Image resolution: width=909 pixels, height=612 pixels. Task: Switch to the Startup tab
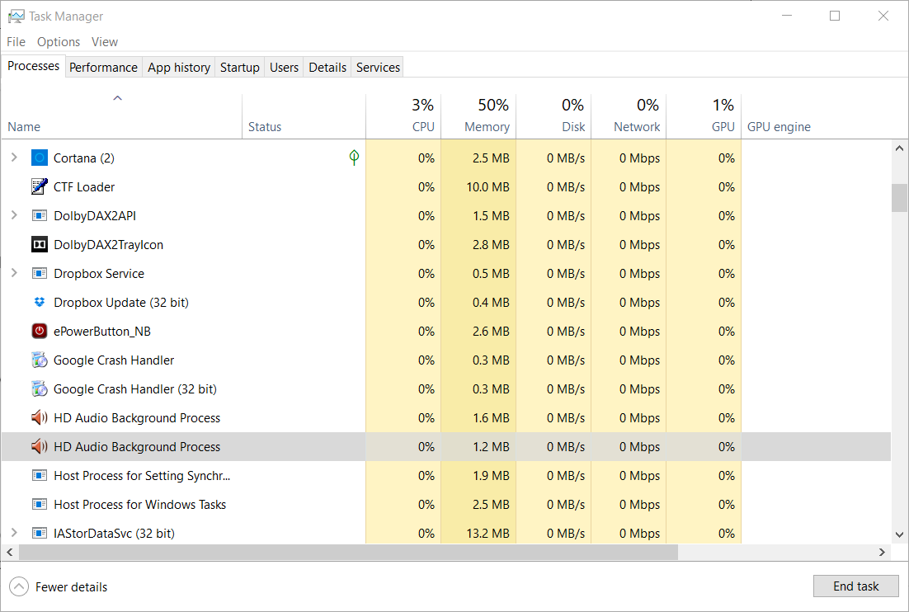click(239, 68)
